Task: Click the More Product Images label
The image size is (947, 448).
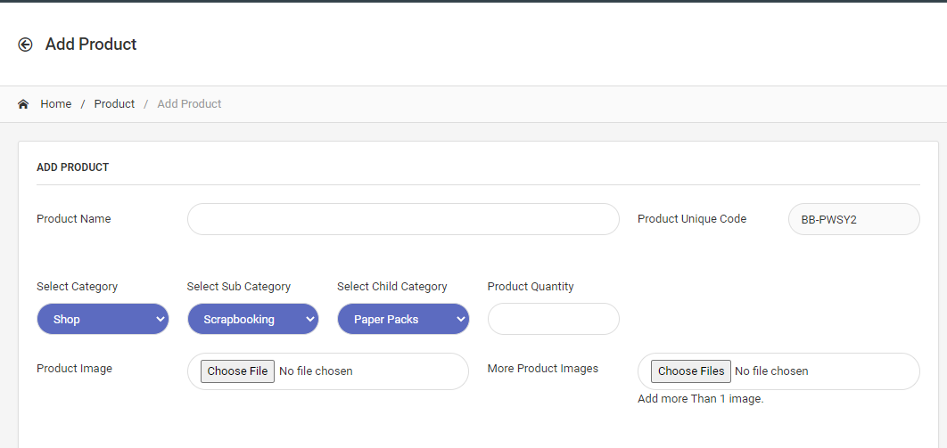Action: coord(543,369)
